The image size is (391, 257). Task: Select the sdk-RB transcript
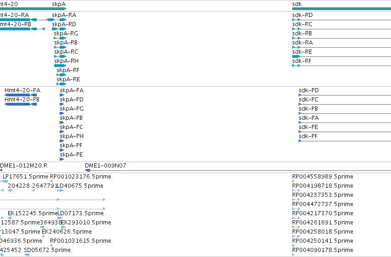tap(342, 38)
